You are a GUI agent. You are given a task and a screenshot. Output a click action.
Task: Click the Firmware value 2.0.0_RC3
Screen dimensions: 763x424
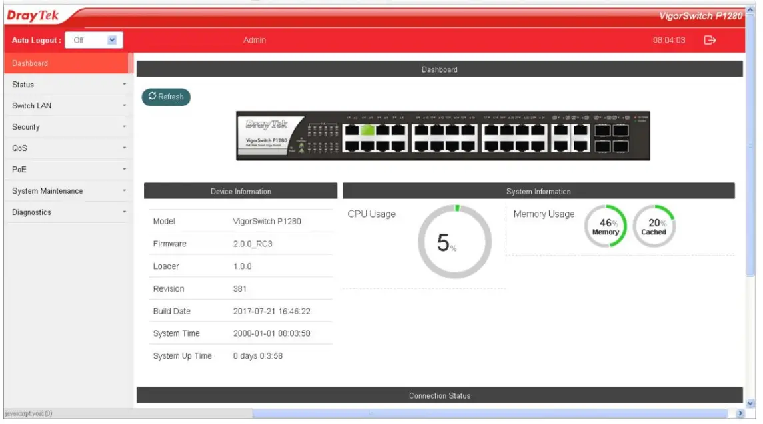[x=253, y=244]
